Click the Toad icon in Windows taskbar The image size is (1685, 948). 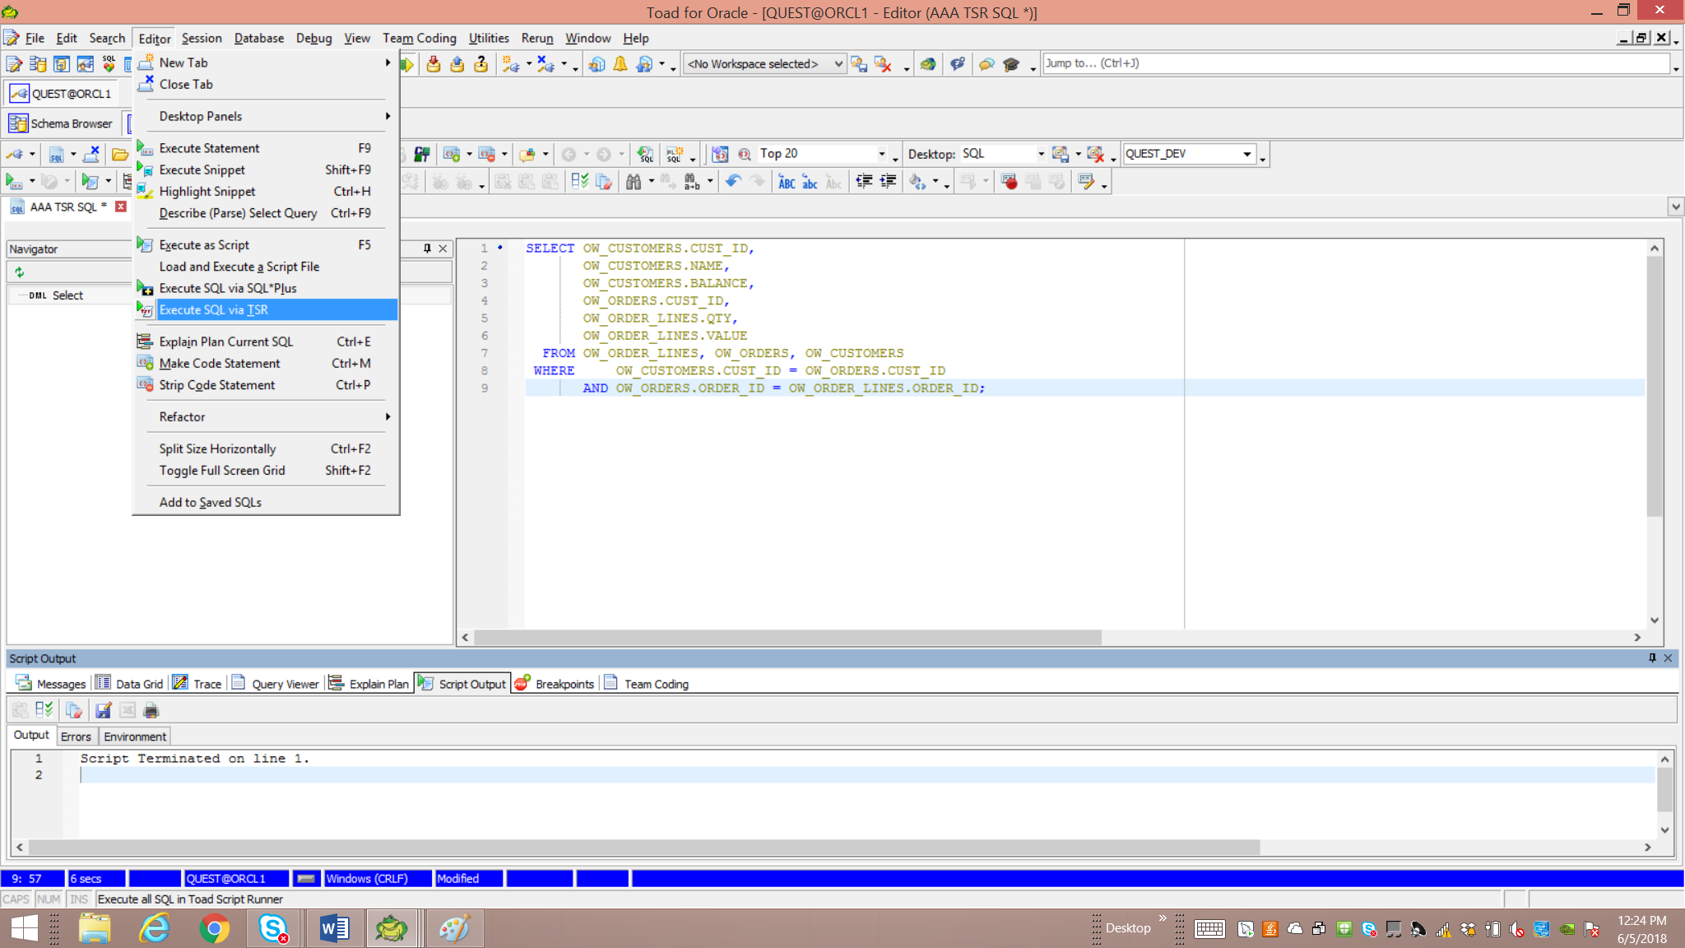coord(392,928)
